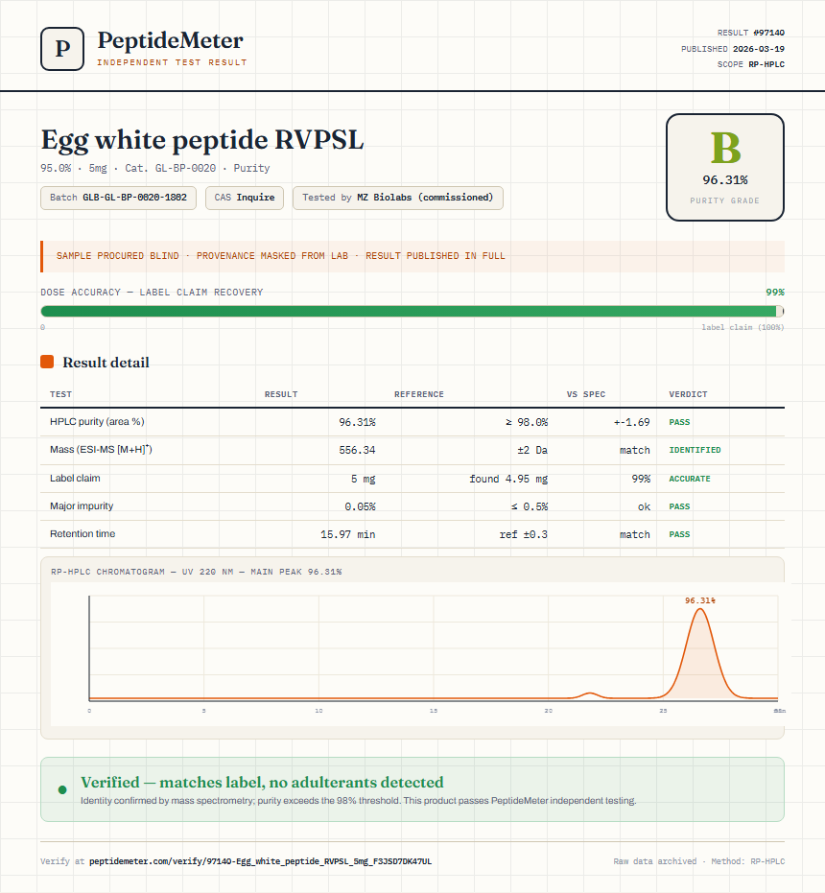The image size is (825, 893).
Task: Select the HPLC purity (area %) row label
Action: [x=97, y=421]
